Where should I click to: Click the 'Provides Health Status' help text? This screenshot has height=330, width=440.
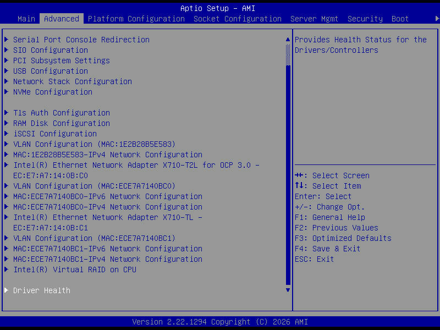(361, 45)
